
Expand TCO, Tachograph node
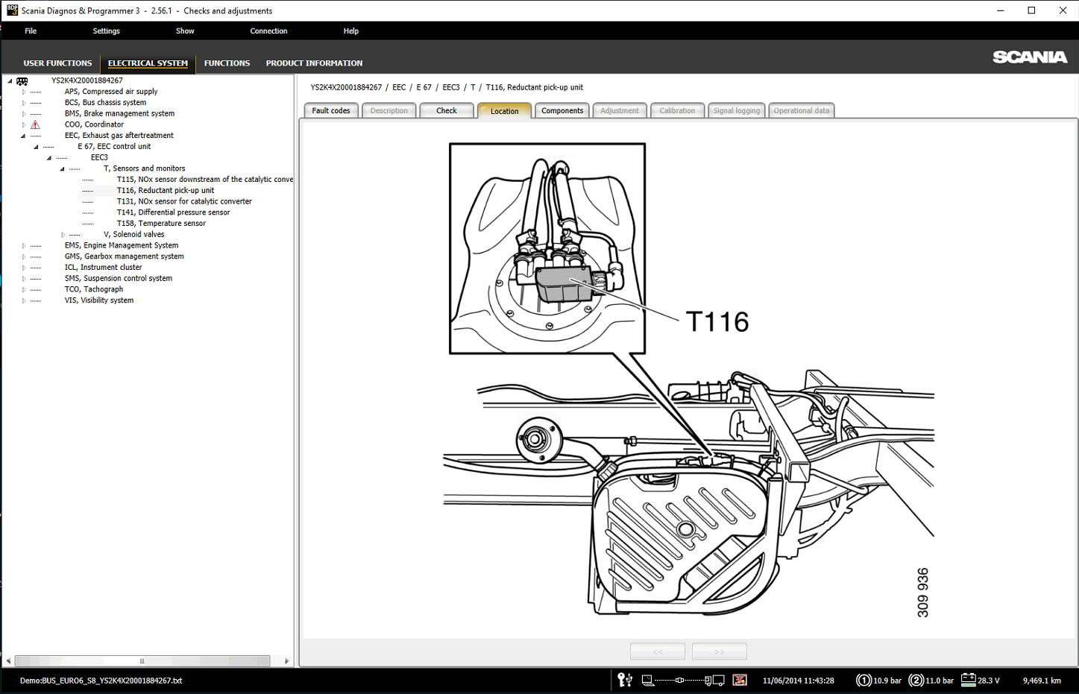click(x=24, y=289)
